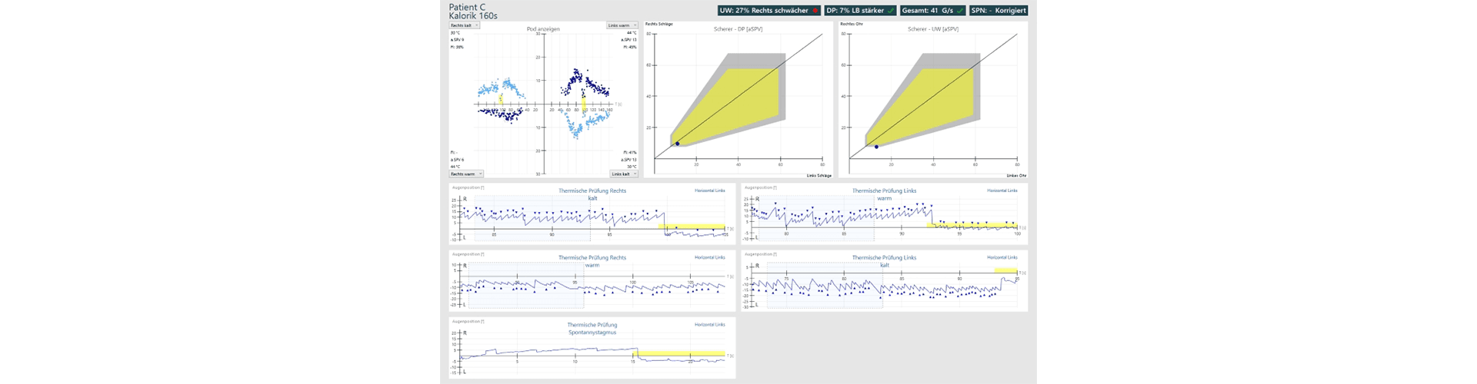Viewport: 1477px width, 384px height.
Task: Click the green checkmark beside DP result
Action: tap(891, 11)
